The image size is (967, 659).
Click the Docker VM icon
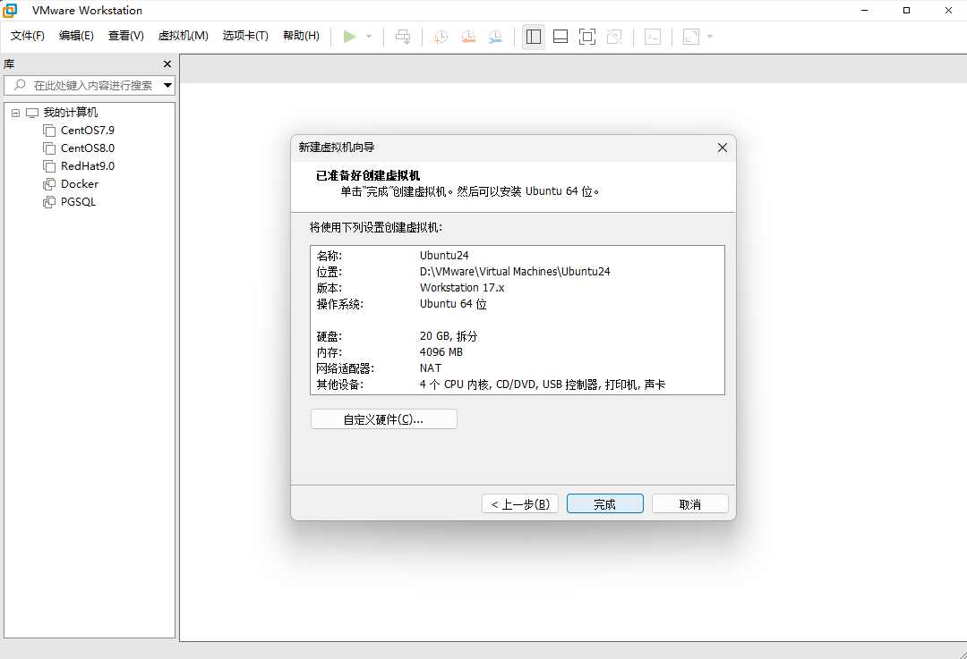[x=49, y=184]
